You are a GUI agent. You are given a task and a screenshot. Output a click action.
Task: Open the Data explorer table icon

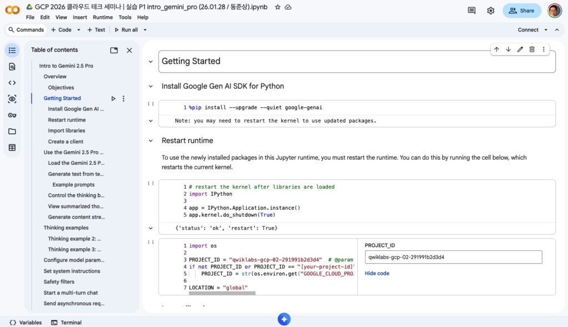pyautogui.click(x=12, y=148)
